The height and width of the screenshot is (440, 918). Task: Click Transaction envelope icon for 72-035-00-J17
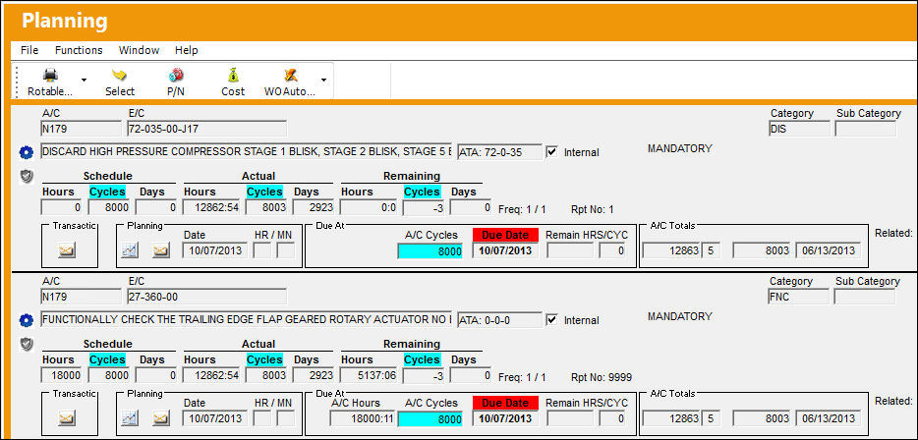(x=66, y=251)
